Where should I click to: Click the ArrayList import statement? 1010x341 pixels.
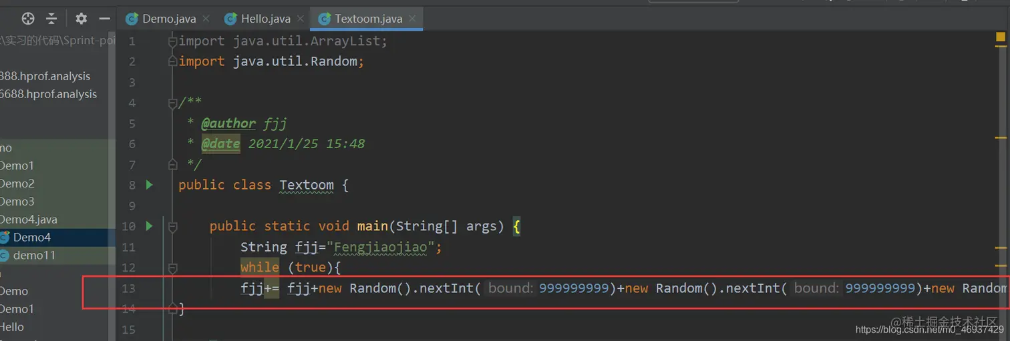[283, 41]
